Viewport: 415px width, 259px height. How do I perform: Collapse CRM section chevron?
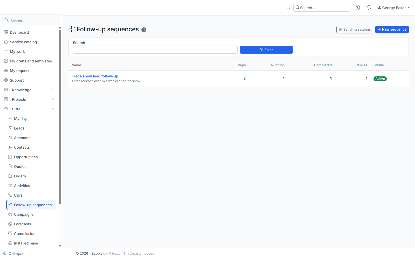[52, 109]
